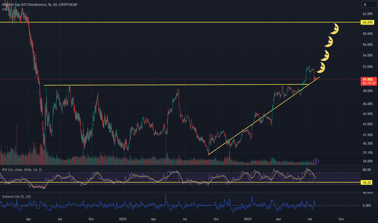
Task: Click the 0.00% Volume Osc scale label
Action: (367, 206)
